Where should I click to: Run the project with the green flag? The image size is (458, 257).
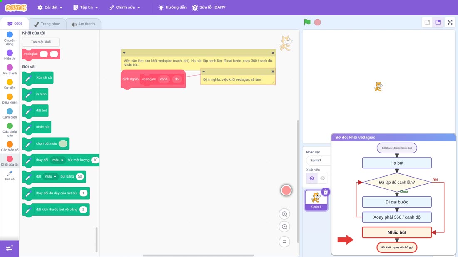307,22
